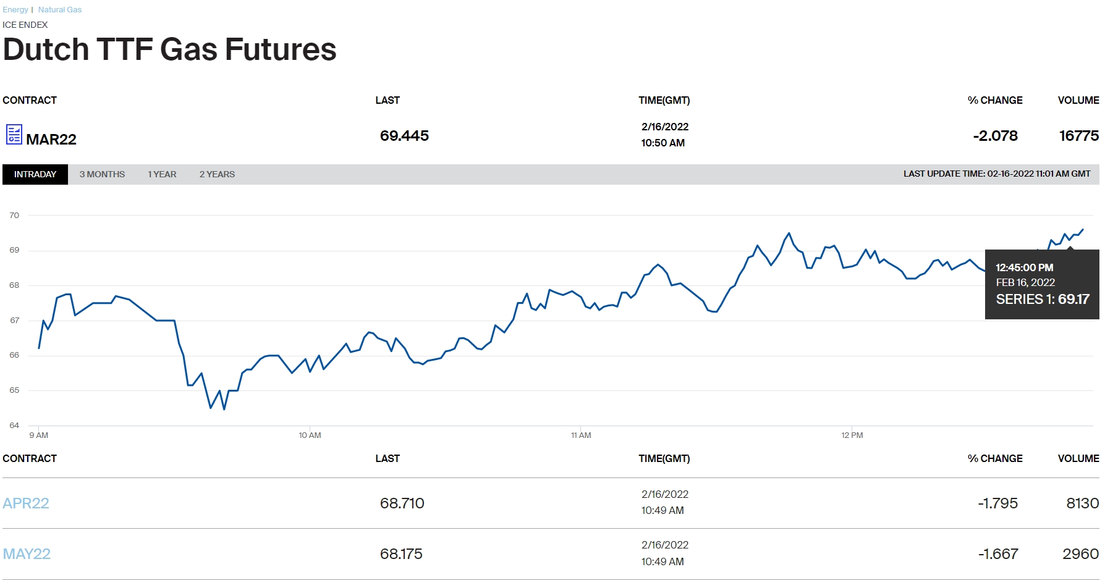Click the MAR22 contract name
Viewport: 1105px width, 580px height.
coord(51,140)
